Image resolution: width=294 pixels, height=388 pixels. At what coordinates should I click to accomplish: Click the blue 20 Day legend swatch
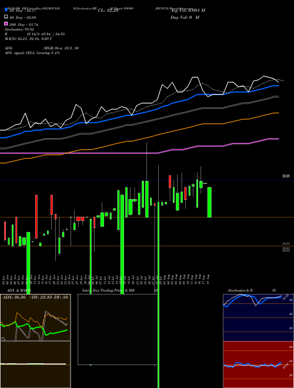click(6, 10)
